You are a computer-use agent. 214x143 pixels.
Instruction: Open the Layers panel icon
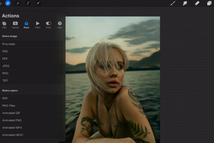click(x=209, y=3)
